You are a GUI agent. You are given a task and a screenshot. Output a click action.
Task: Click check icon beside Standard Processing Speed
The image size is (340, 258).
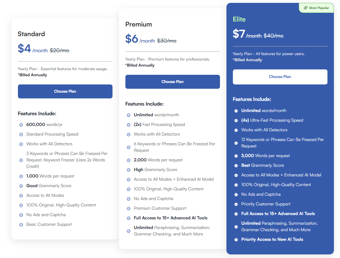[21, 135]
